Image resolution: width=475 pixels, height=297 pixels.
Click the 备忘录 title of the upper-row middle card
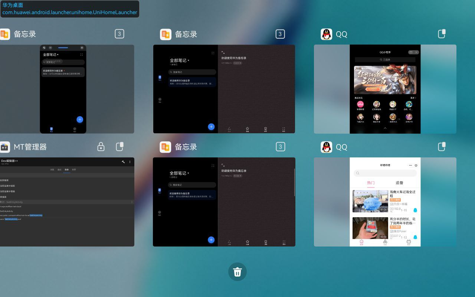click(186, 34)
